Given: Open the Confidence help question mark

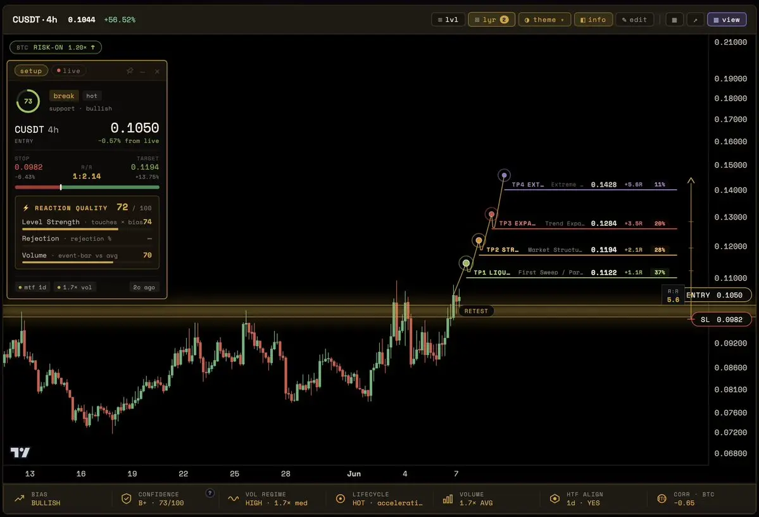Looking at the screenshot, I should point(210,494).
